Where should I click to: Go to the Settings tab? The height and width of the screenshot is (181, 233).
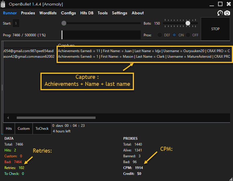(120, 13)
